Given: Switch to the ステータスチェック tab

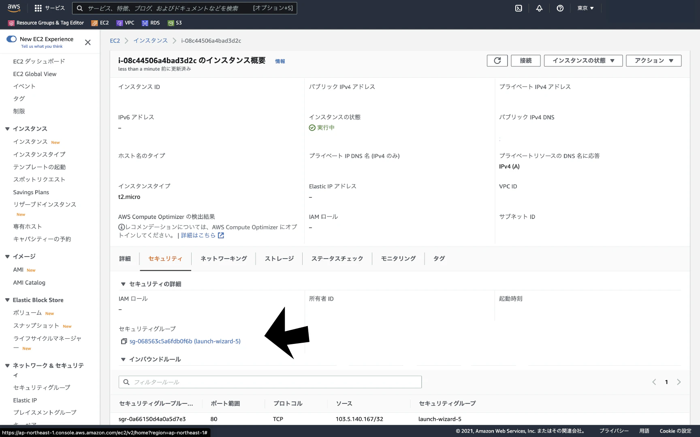Looking at the screenshot, I should (x=337, y=259).
